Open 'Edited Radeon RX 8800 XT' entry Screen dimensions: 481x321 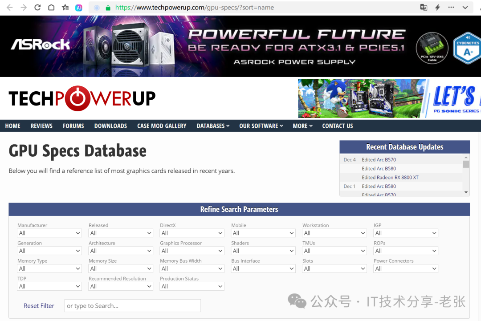pyautogui.click(x=390, y=178)
